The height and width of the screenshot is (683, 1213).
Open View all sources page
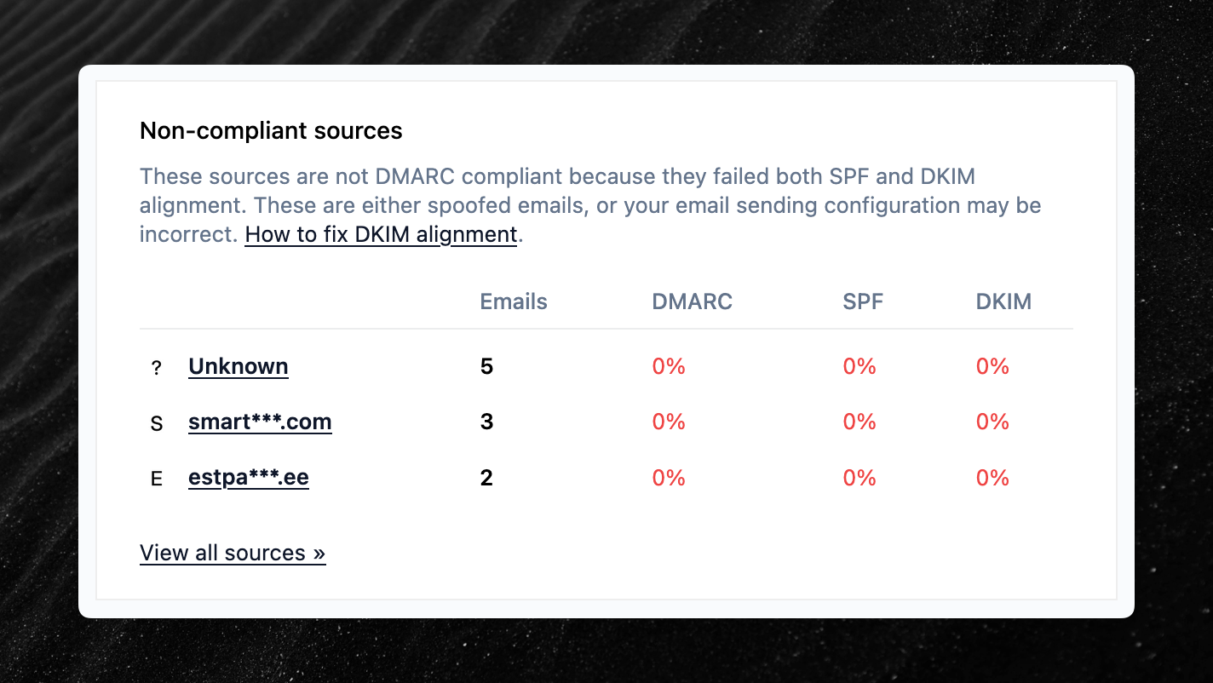pos(233,553)
